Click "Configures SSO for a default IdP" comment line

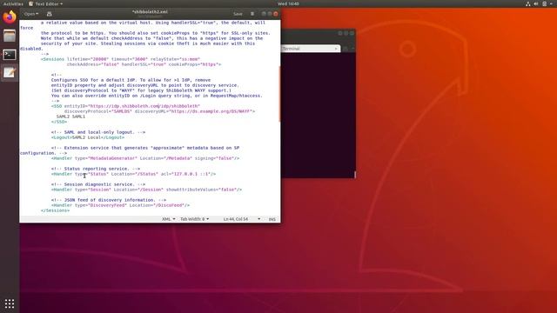[x=131, y=80]
